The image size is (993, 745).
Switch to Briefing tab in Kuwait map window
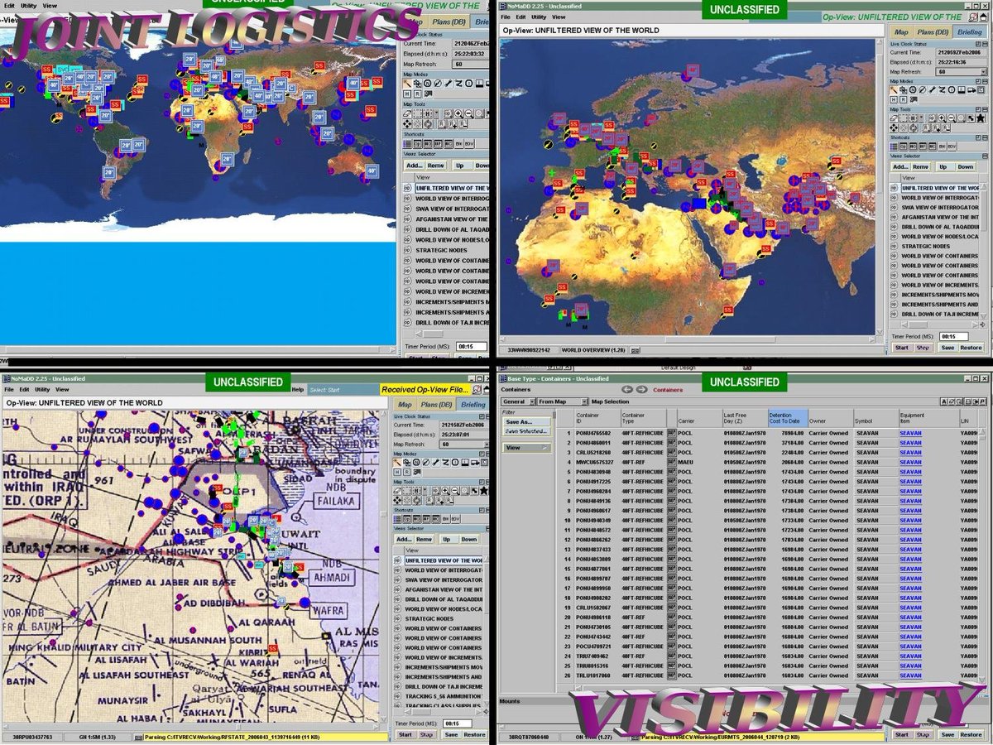(x=473, y=405)
